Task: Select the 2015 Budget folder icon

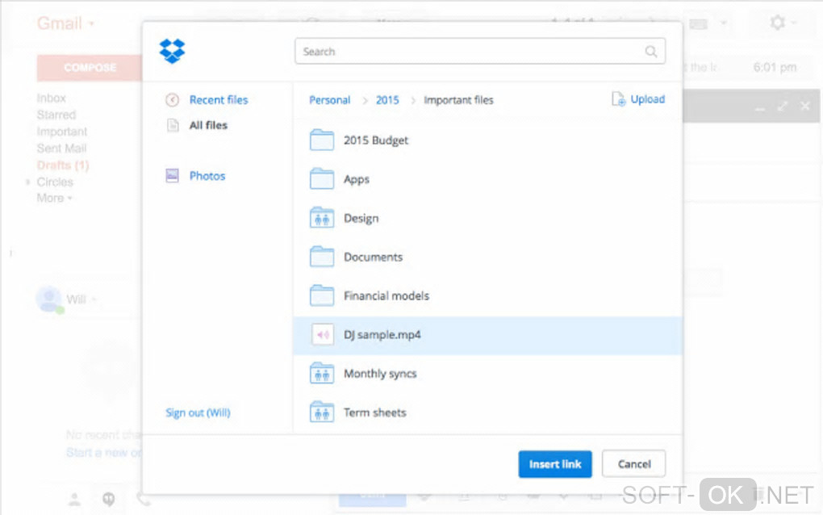Action: (x=322, y=140)
